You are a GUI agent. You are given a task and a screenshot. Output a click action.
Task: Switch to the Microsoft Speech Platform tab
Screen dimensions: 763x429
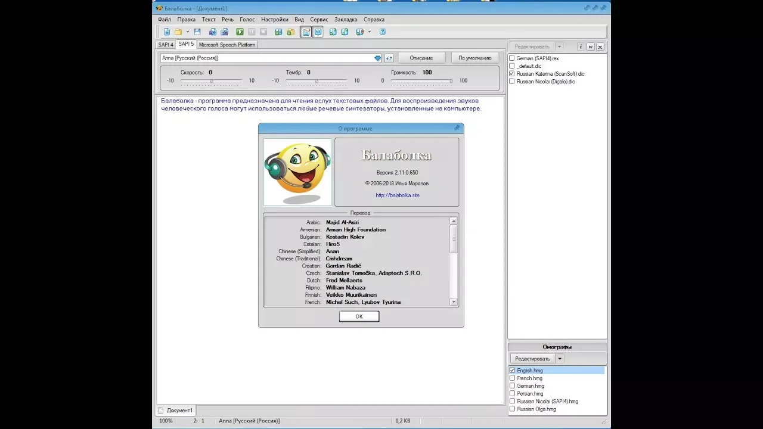227,45
